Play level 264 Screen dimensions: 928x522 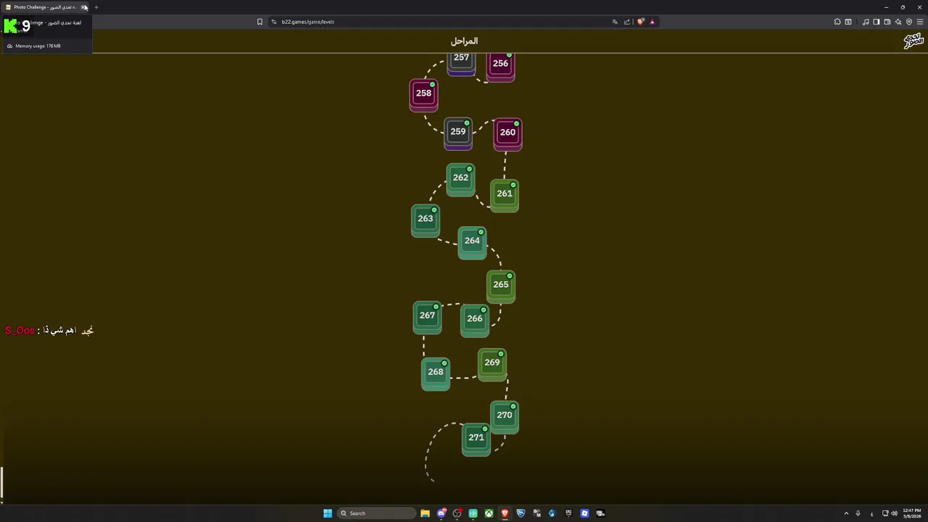(x=472, y=242)
